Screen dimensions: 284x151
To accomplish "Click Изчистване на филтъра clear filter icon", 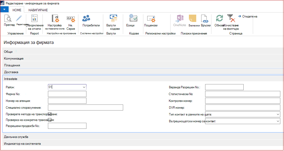I will tap(231, 19).
